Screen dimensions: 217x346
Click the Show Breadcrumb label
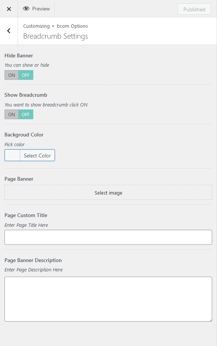[26, 95]
